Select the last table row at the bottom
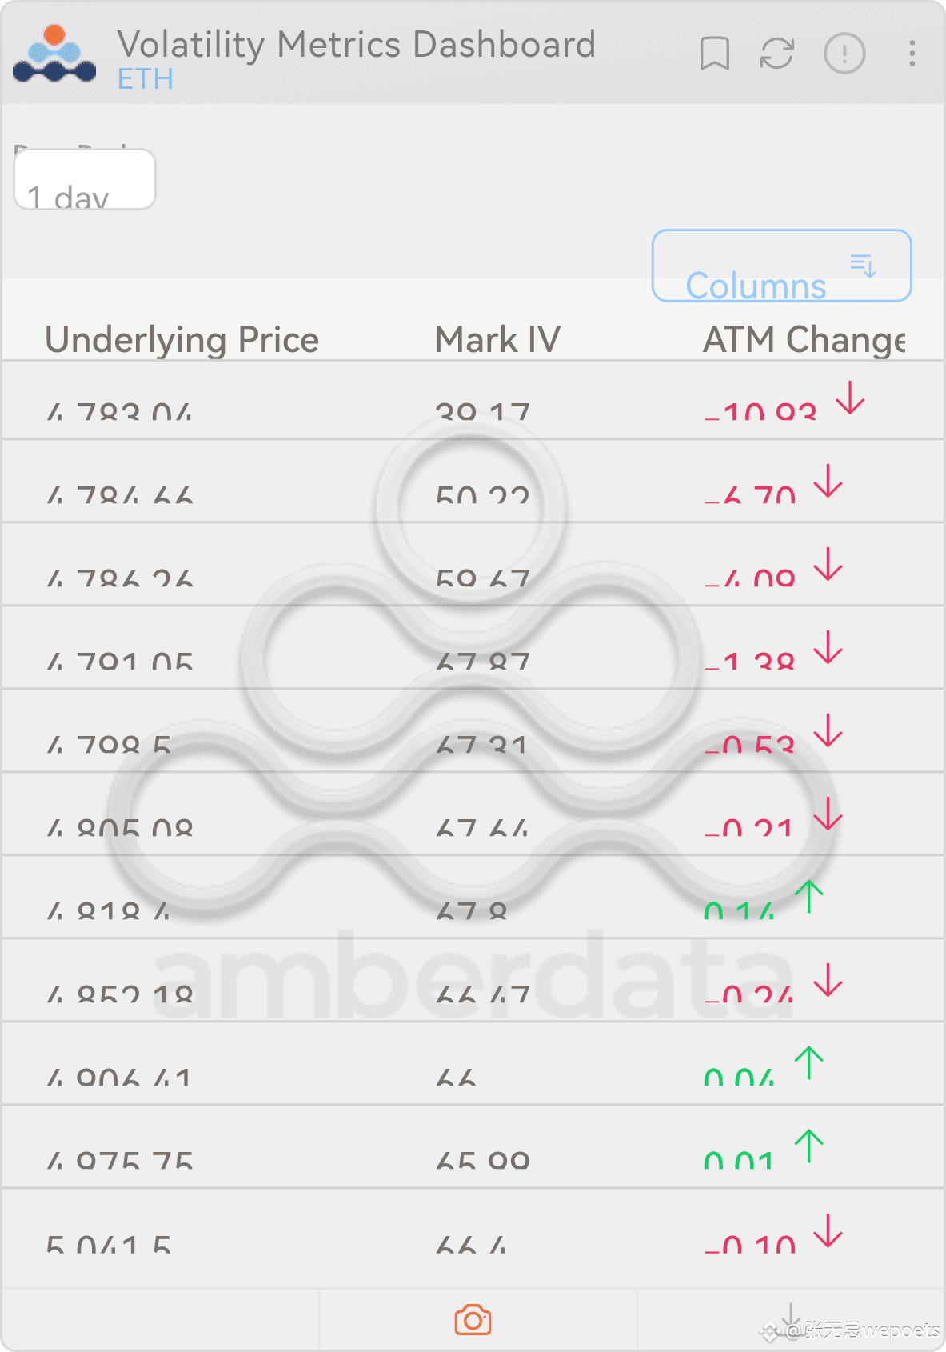 tap(473, 1238)
